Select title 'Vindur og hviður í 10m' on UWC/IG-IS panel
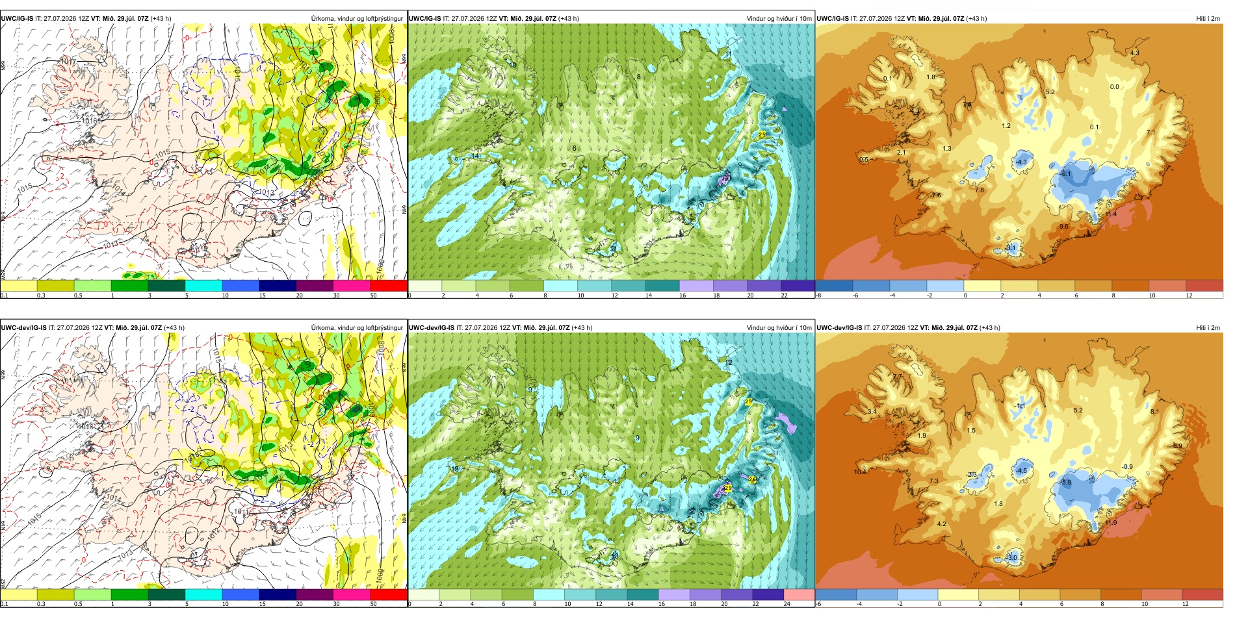 [779, 18]
